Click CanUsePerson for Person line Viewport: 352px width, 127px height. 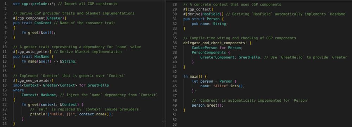[217, 48]
